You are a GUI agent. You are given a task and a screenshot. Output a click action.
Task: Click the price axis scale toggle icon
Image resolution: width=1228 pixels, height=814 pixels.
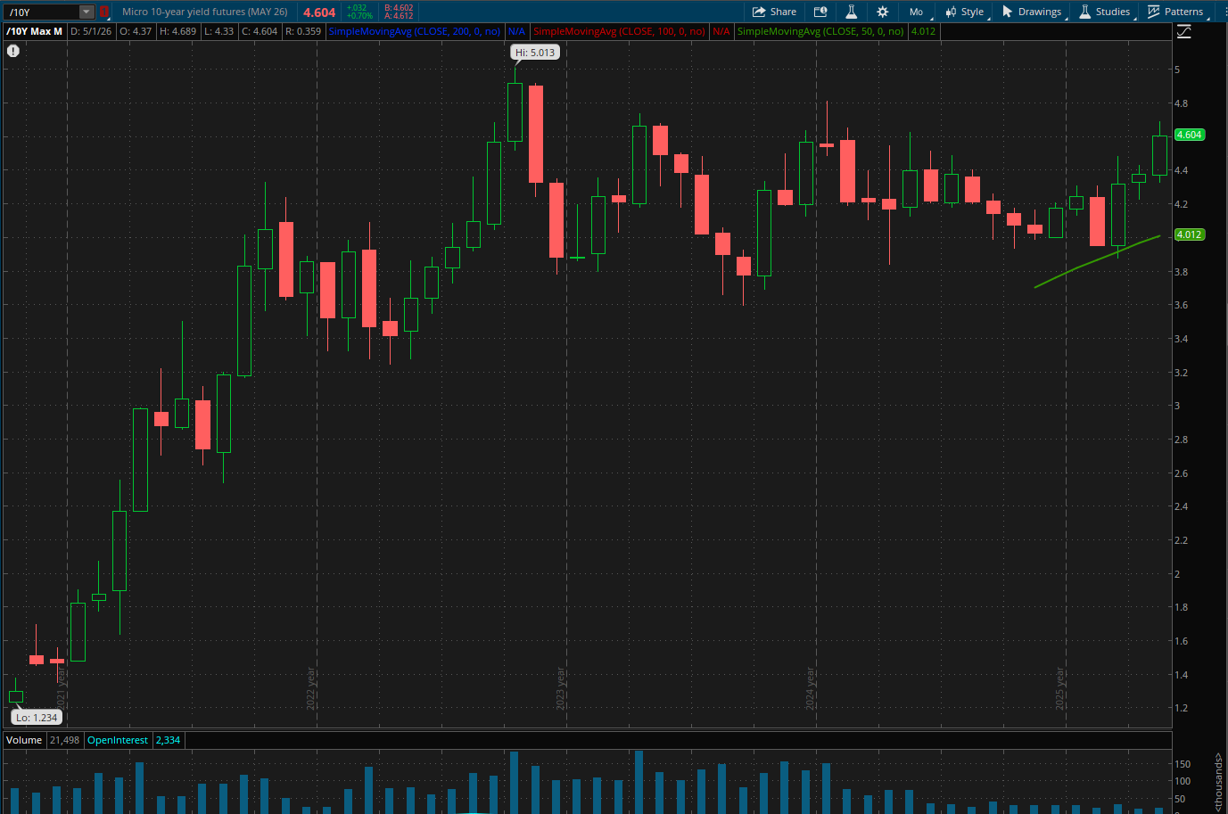click(x=1184, y=32)
